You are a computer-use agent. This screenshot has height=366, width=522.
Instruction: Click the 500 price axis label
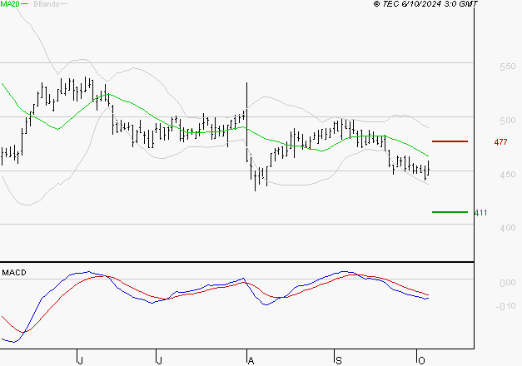pyautogui.click(x=508, y=121)
